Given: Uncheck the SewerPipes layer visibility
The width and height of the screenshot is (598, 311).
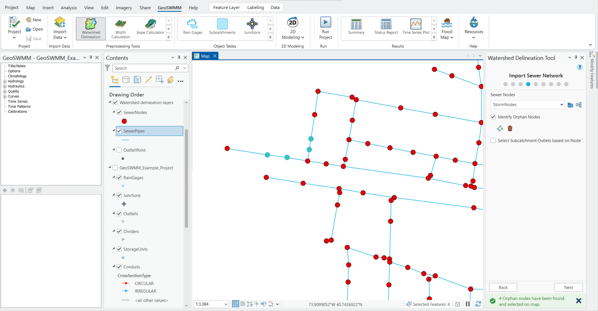Looking at the screenshot, I should tap(119, 131).
